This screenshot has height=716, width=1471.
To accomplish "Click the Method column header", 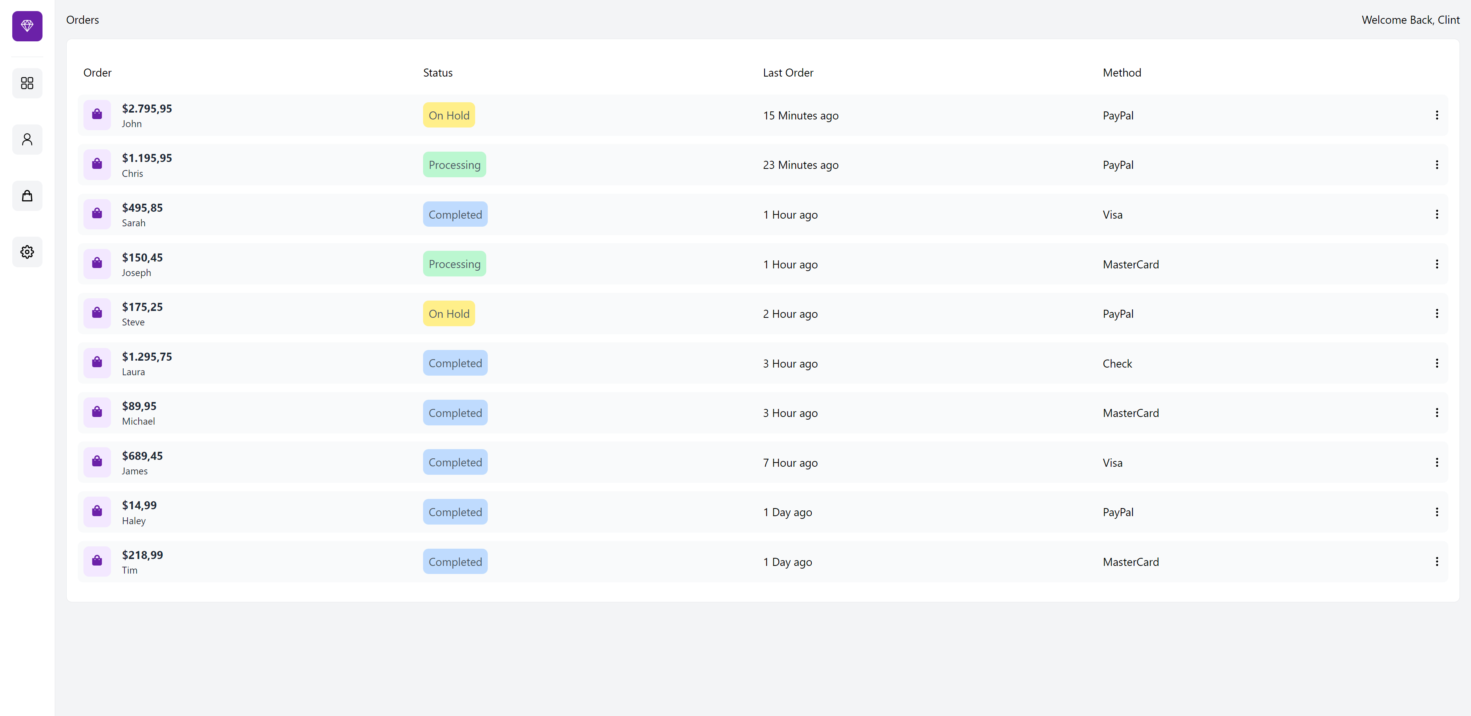I will point(1121,72).
